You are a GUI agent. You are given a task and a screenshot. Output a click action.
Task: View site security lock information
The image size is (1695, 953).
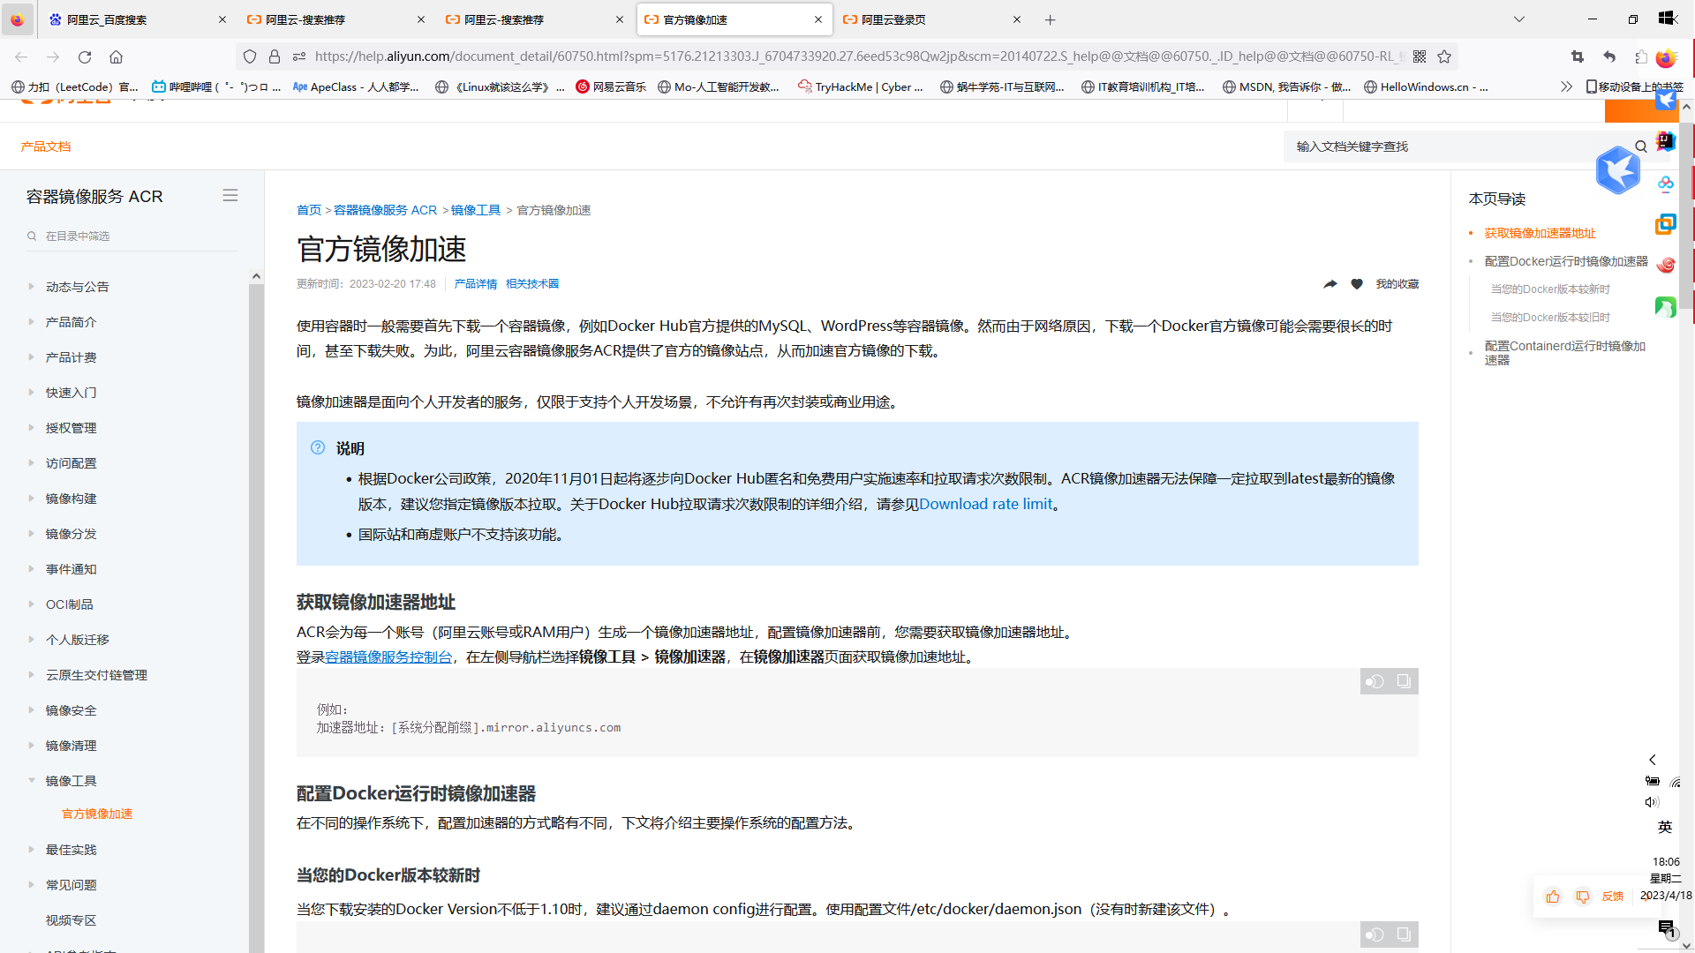tap(275, 56)
